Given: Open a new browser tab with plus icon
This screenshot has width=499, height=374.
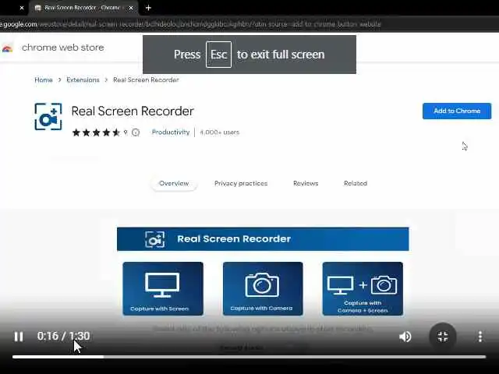Looking at the screenshot, I should click(x=148, y=8).
